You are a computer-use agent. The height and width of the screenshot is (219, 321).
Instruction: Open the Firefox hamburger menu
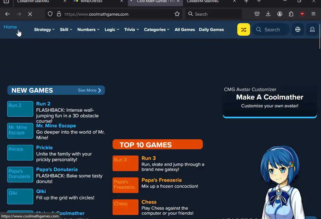(x=313, y=14)
